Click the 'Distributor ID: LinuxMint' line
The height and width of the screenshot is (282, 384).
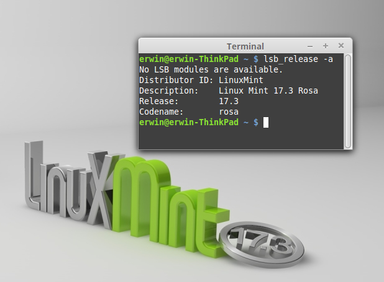pyautogui.click(x=201, y=80)
